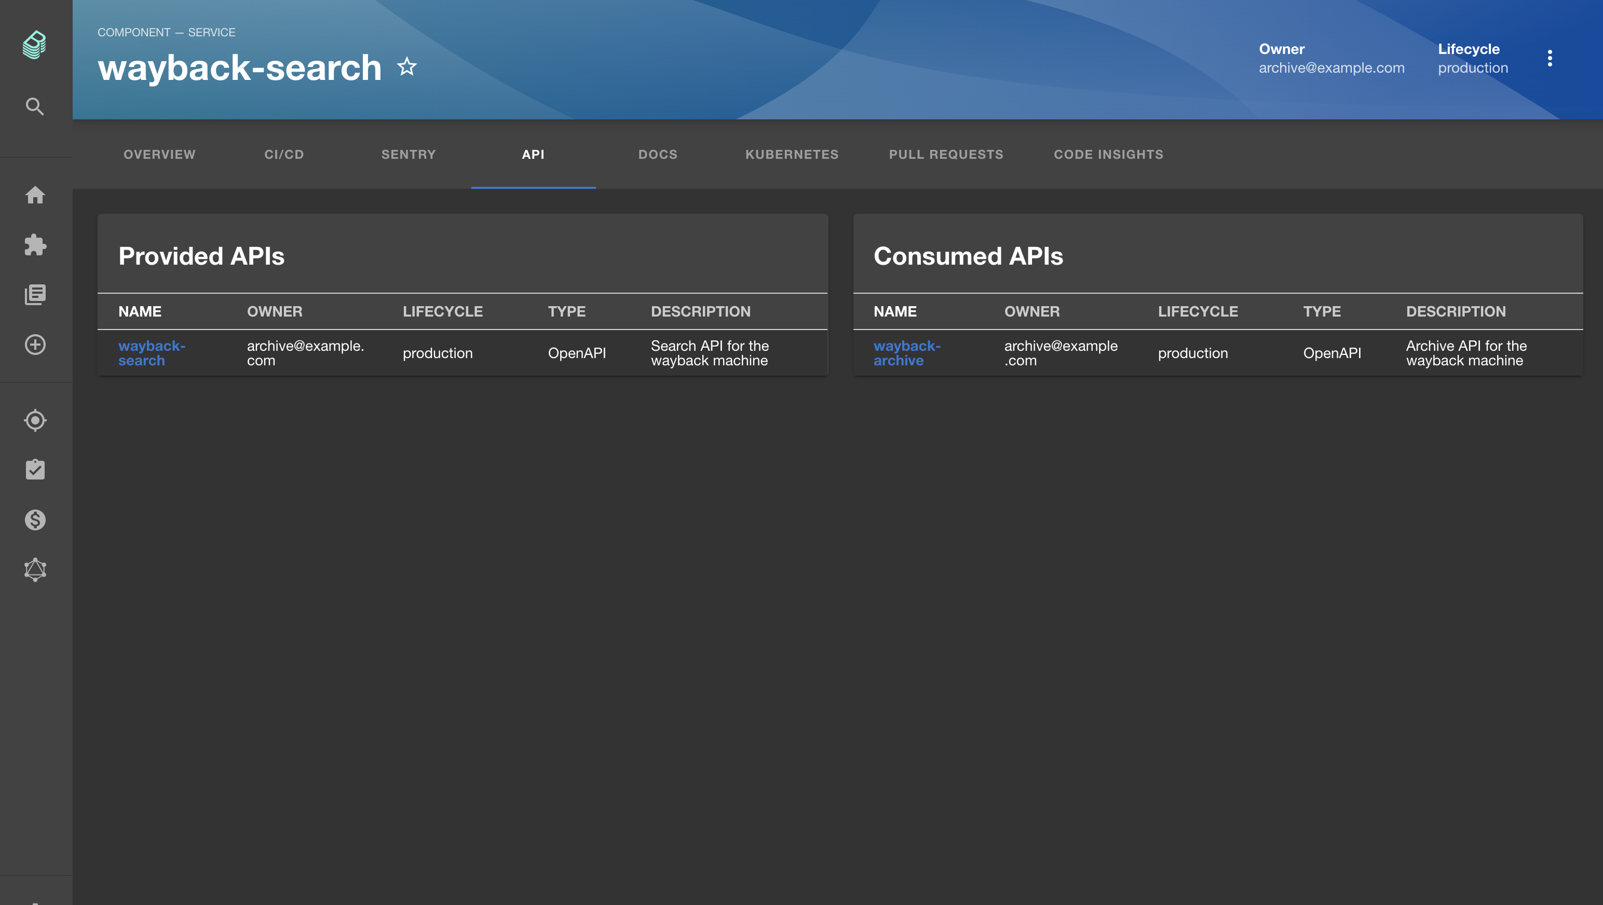
Task: Open the GraphiQL sidebar icon
Action: (x=35, y=570)
